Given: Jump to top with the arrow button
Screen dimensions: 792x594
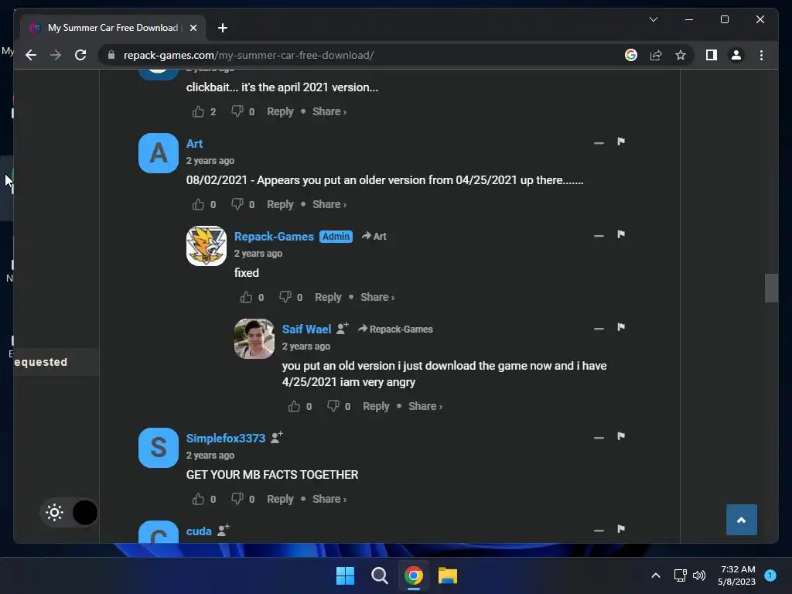Looking at the screenshot, I should tap(742, 520).
